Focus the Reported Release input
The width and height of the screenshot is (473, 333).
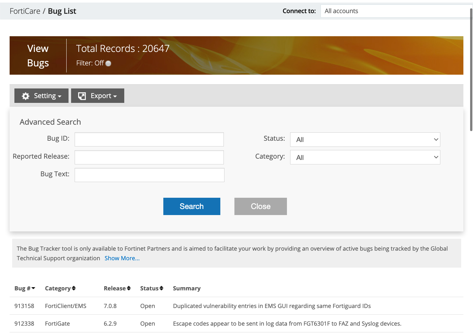(x=149, y=157)
